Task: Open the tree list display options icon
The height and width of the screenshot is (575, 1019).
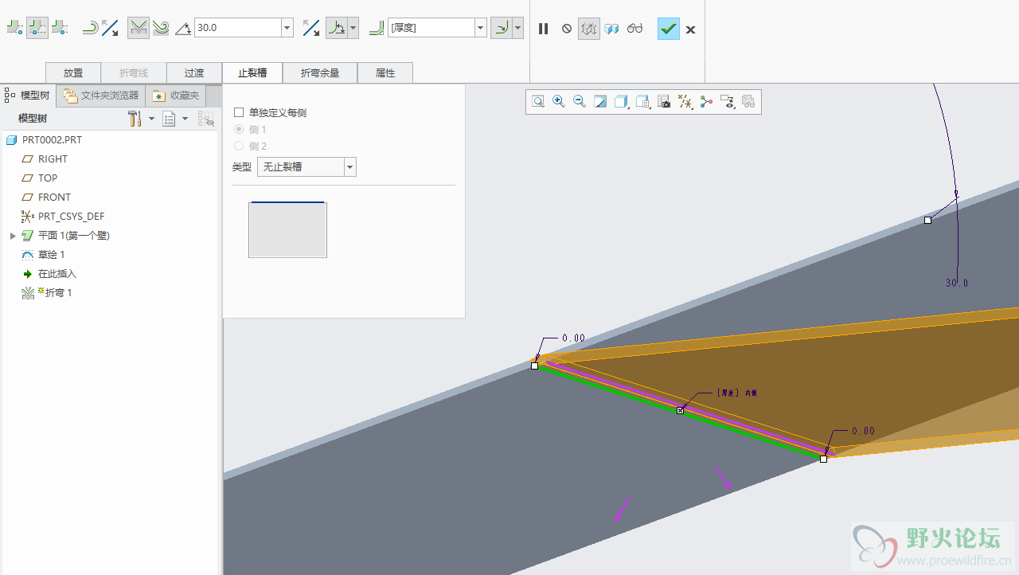Action: [x=169, y=119]
